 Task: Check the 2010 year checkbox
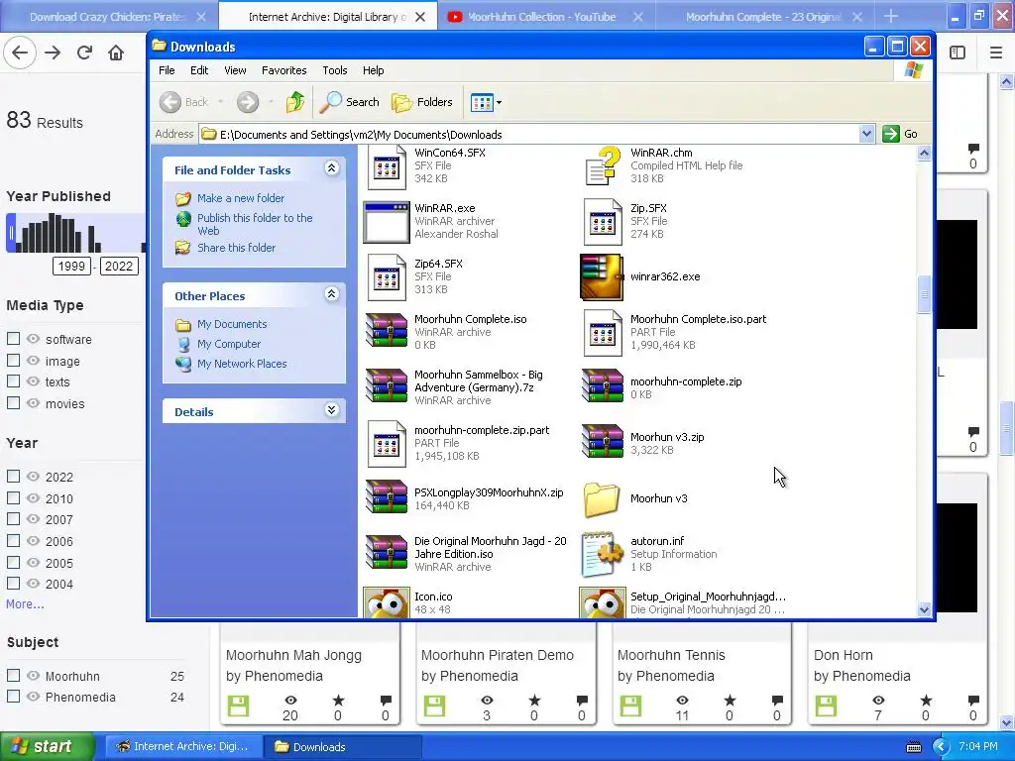(13, 497)
